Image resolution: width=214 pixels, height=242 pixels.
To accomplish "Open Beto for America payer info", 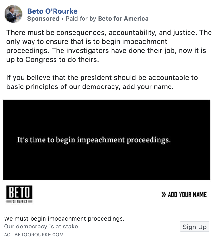I will coord(123,19).
